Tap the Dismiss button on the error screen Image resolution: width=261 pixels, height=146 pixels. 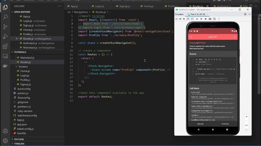200,124
